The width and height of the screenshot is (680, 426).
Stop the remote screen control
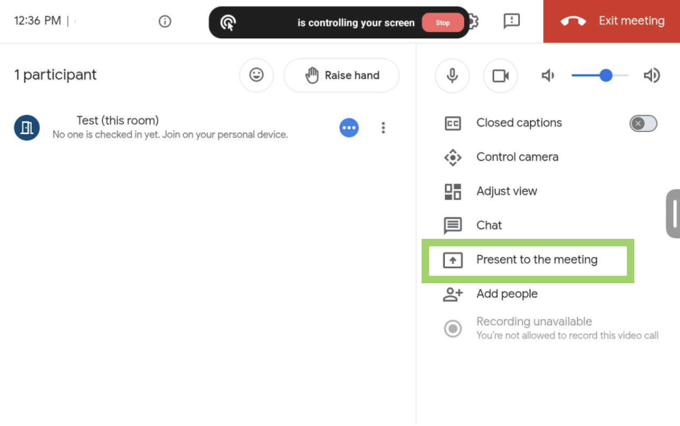coord(442,23)
